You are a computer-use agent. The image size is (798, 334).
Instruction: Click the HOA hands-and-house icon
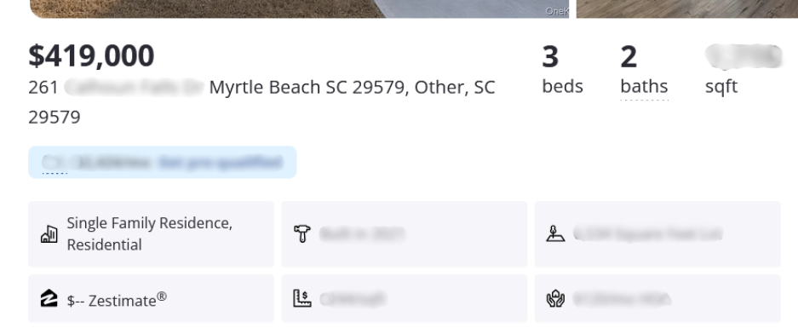(555, 299)
